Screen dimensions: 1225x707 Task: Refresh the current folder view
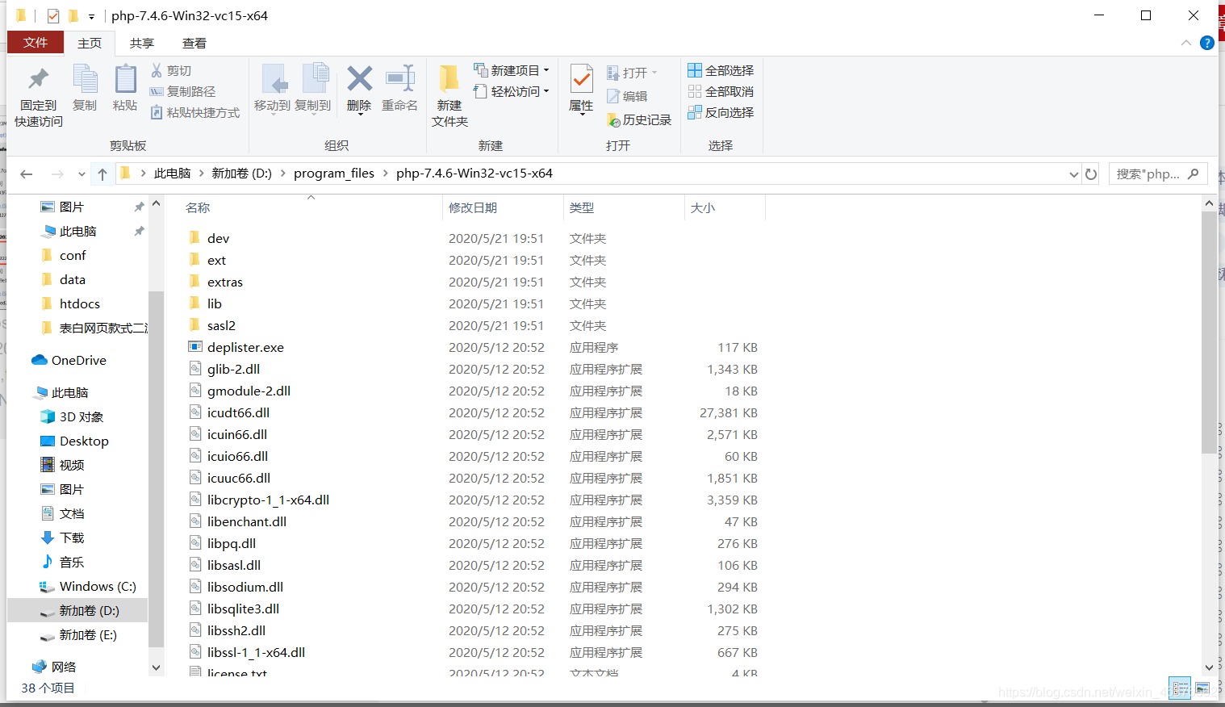coord(1091,174)
